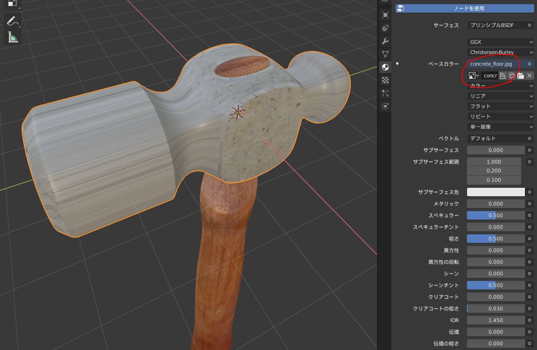Open the wrench Modifiers properties tab
The width and height of the screenshot is (537, 350).
pos(385,41)
